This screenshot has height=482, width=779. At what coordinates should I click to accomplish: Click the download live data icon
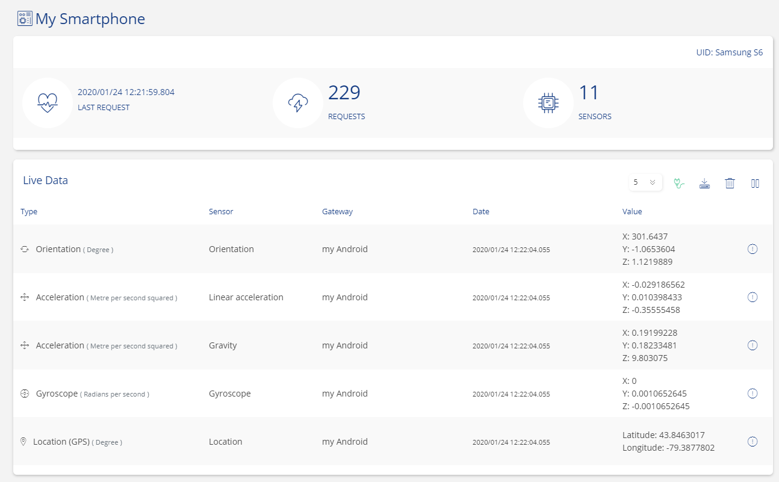tap(704, 183)
